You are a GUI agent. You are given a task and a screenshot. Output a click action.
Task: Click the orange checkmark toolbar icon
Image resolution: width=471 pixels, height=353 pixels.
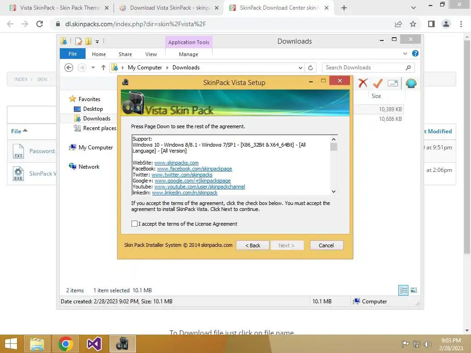coord(378,83)
